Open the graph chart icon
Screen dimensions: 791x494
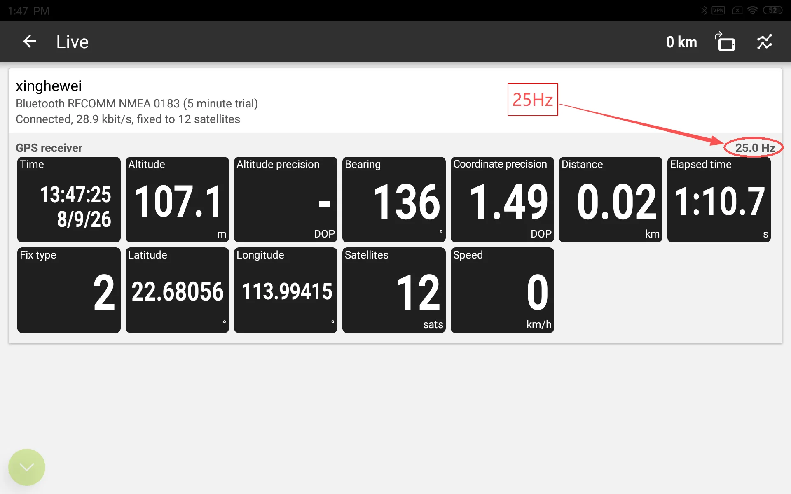(x=765, y=42)
